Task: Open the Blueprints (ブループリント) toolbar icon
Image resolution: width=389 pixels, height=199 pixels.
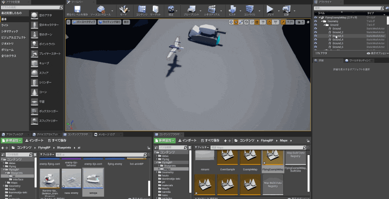Action: pyautogui.click(x=191, y=11)
